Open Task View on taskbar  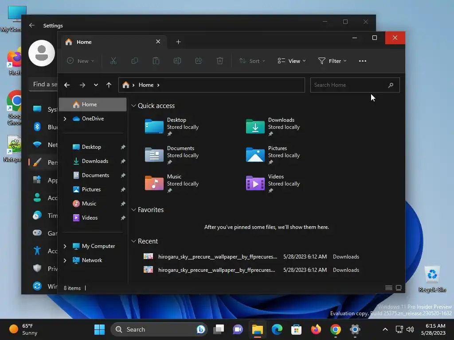pyautogui.click(x=219, y=329)
